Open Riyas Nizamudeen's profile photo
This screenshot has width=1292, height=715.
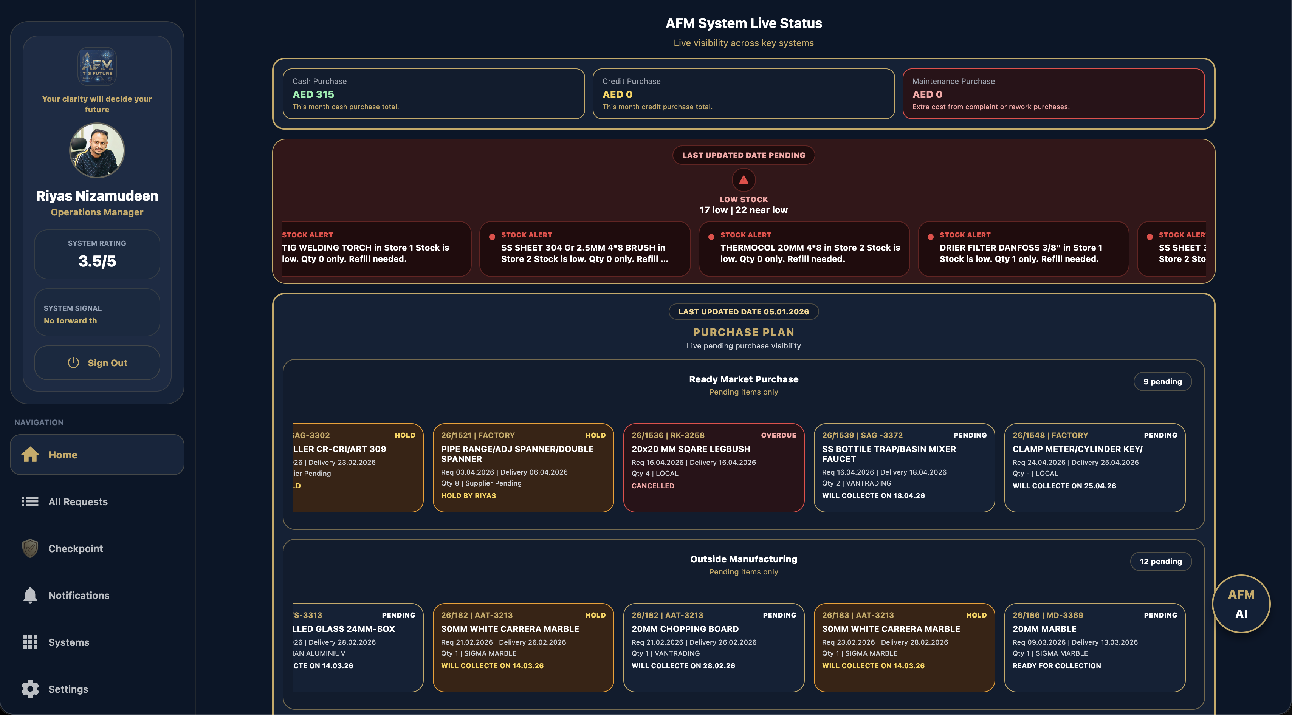click(x=97, y=150)
